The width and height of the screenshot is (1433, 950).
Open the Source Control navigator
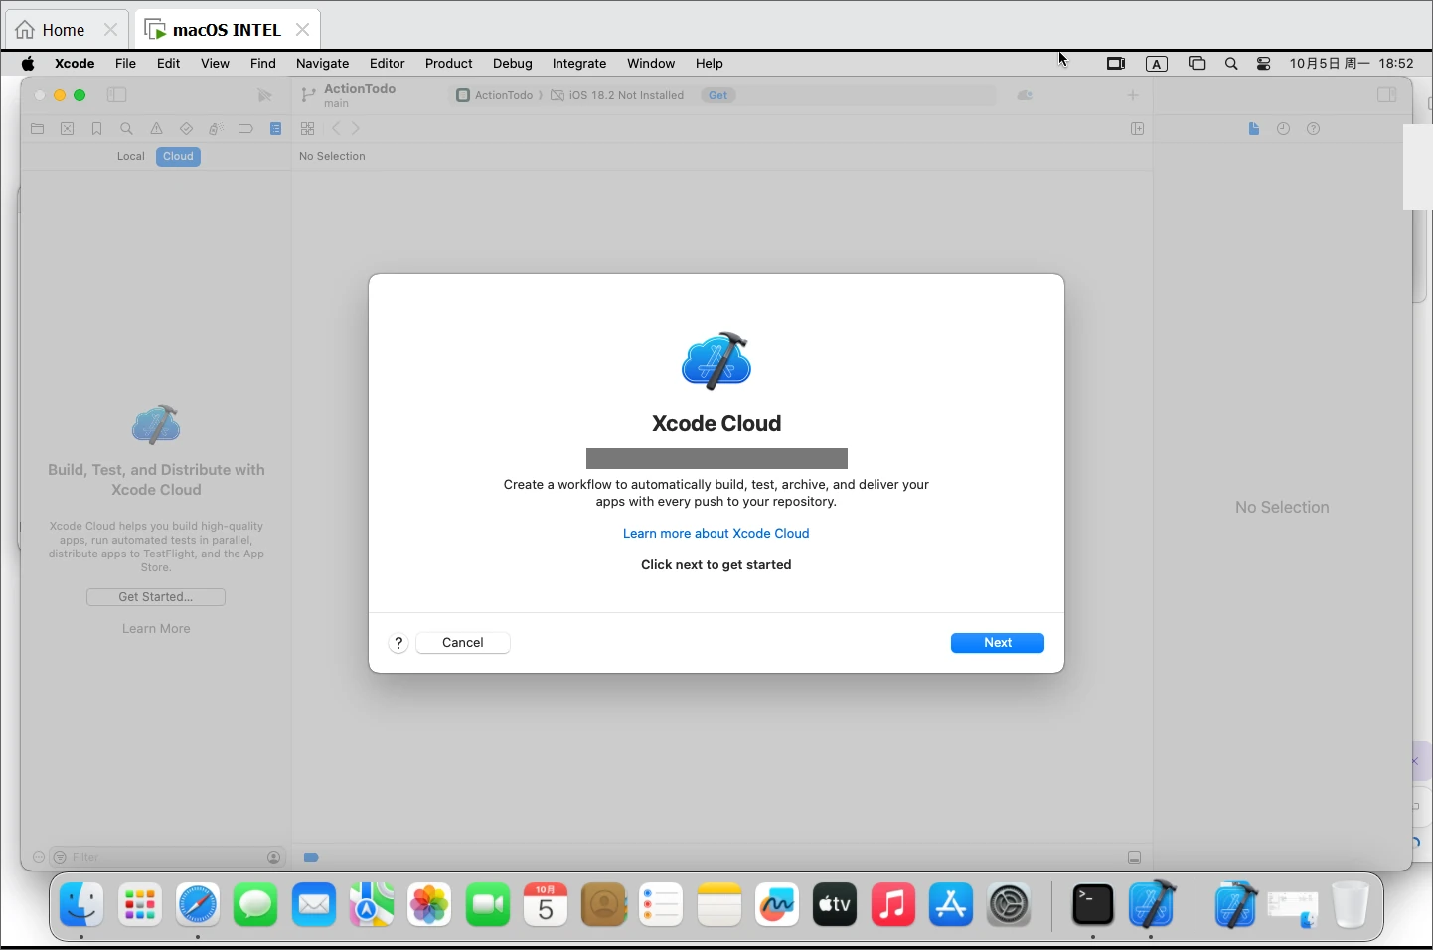[x=68, y=129]
